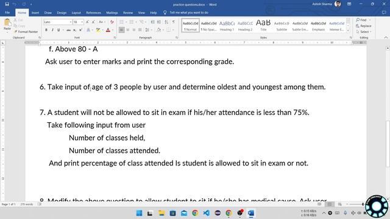The height and width of the screenshot is (219, 390).
Task: Open the Bullets list dropdown
Action: (x=126, y=22)
